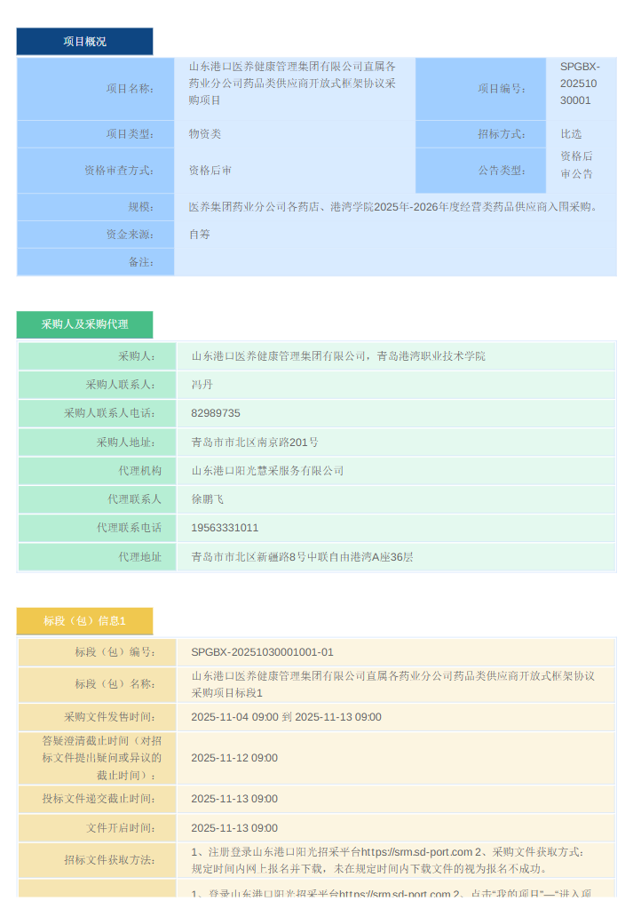Click the 物资类 project type value
This screenshot has width=633, height=909.
(205, 134)
